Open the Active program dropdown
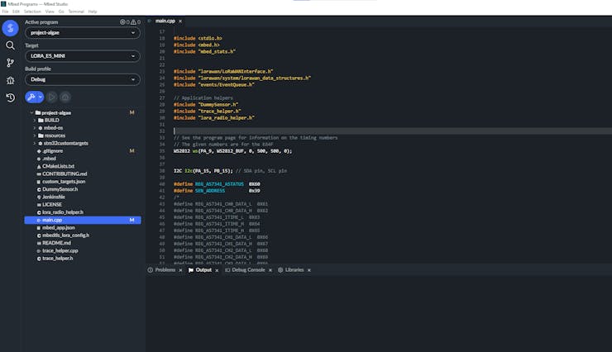The image size is (612, 352). (x=82, y=33)
